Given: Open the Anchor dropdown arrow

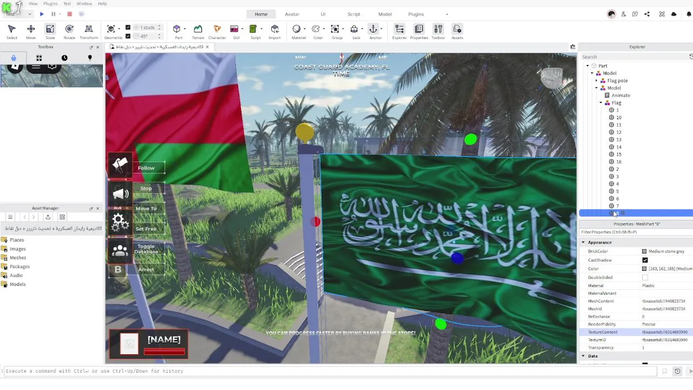Looking at the screenshot, I should click(x=381, y=29).
